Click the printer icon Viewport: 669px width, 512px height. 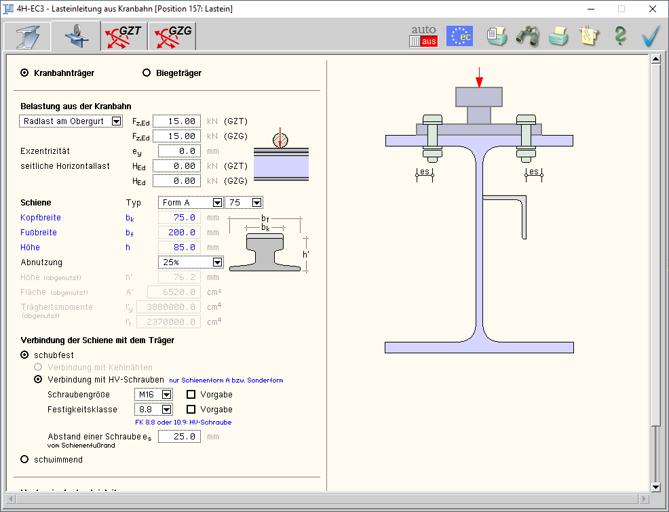[558, 36]
